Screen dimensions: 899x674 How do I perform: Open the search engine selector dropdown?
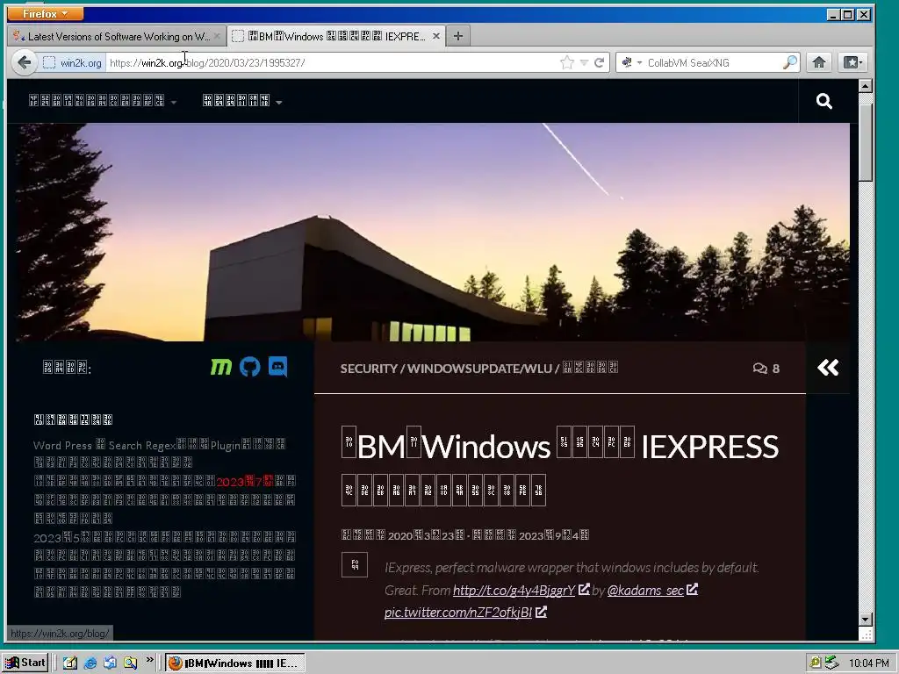click(x=631, y=62)
